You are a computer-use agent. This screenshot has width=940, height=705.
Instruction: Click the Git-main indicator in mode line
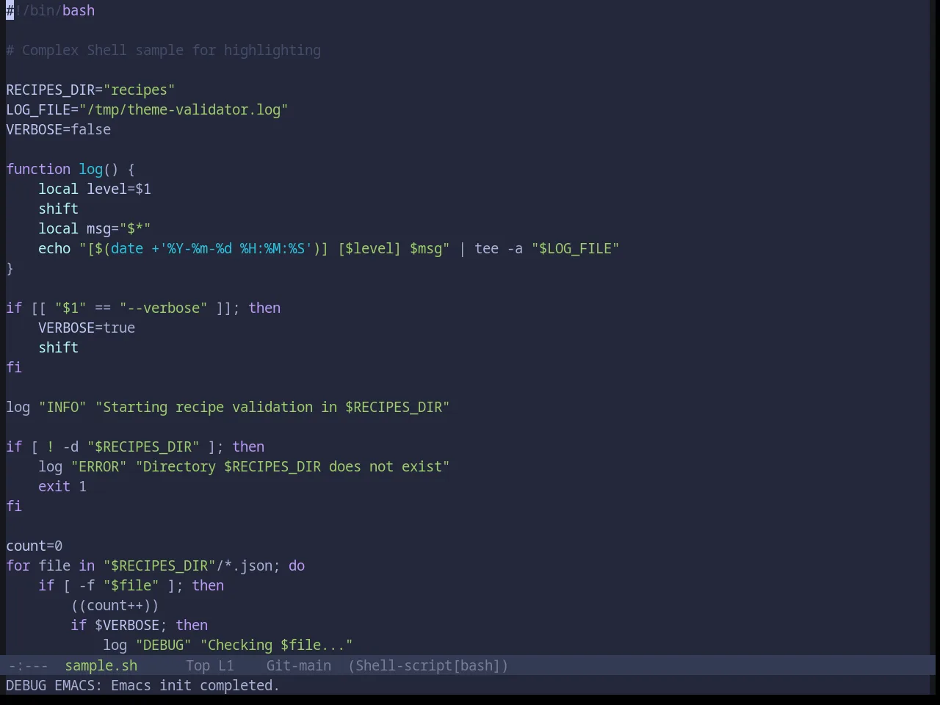(299, 665)
